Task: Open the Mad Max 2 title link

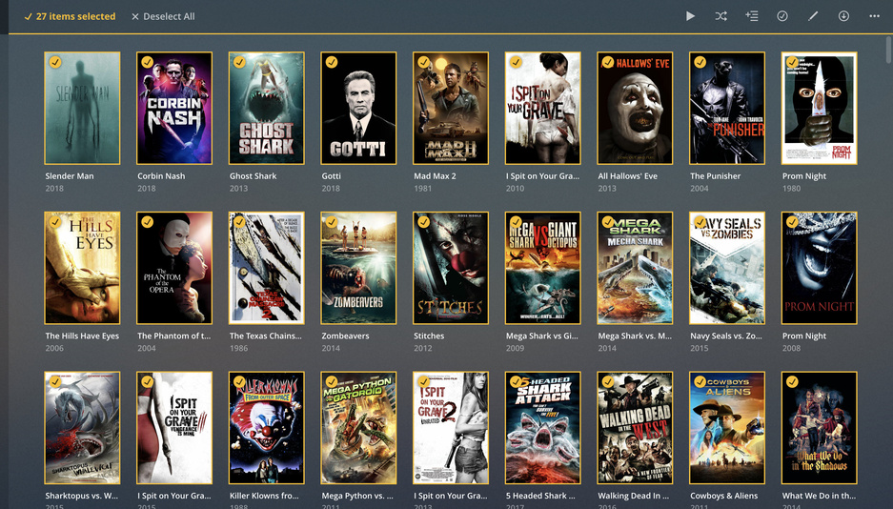Action: pyautogui.click(x=435, y=176)
